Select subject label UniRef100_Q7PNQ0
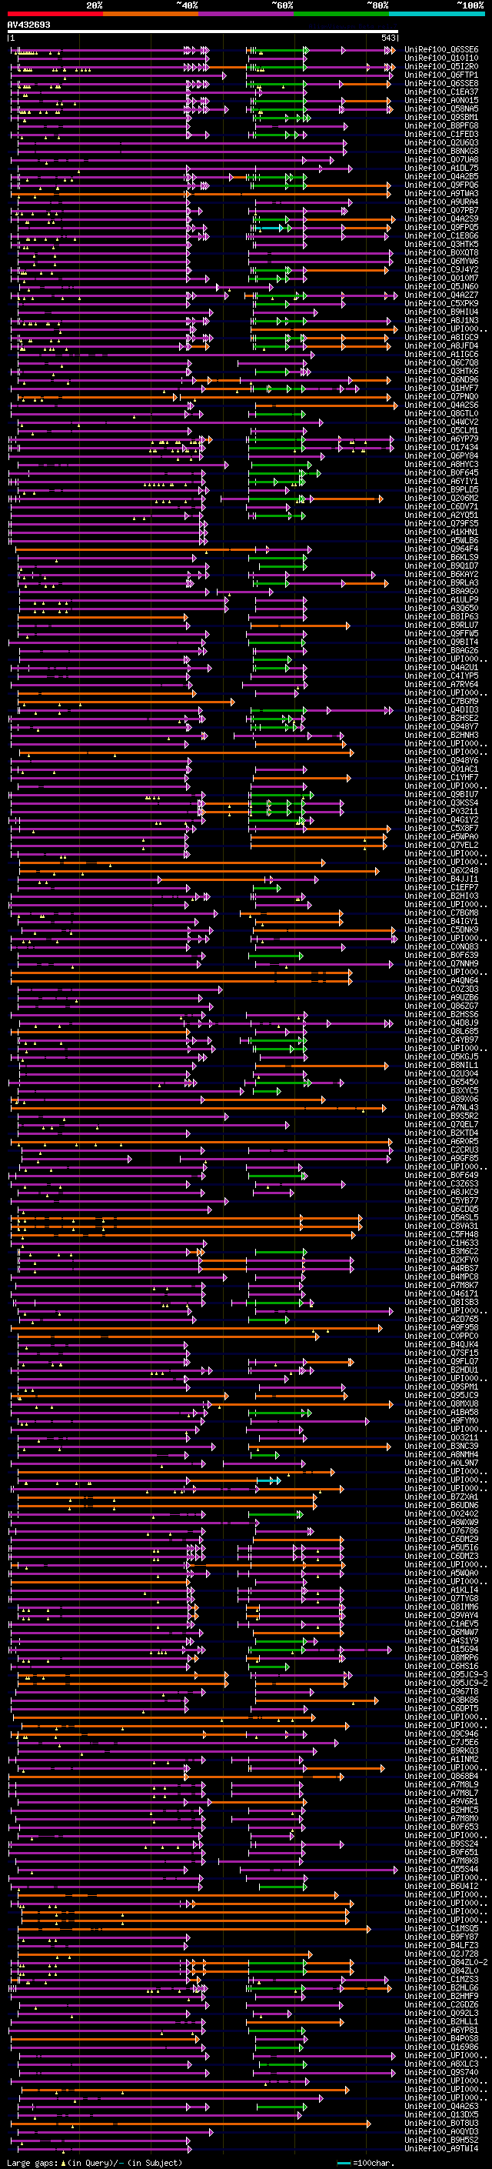 click(x=441, y=396)
